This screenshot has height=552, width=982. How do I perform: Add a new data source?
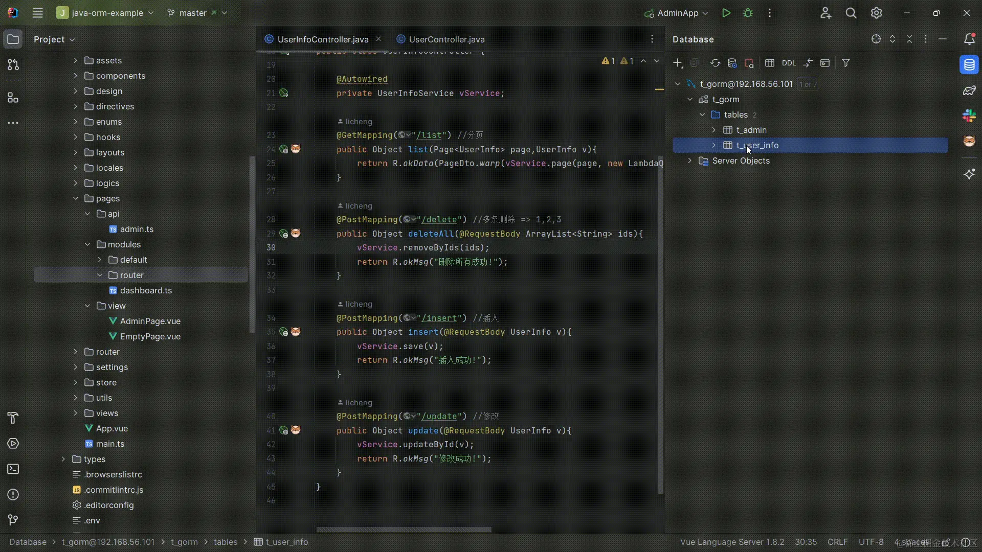pos(678,63)
